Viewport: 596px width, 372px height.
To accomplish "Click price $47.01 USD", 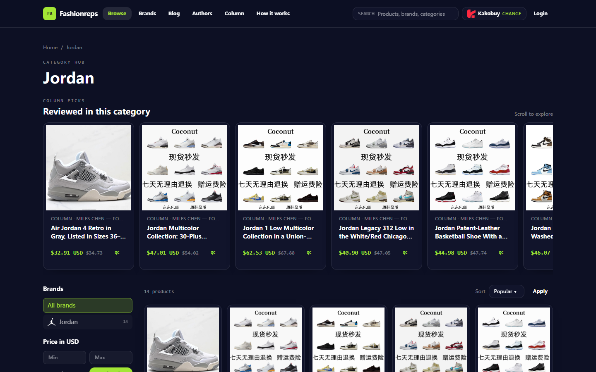I will [163, 253].
